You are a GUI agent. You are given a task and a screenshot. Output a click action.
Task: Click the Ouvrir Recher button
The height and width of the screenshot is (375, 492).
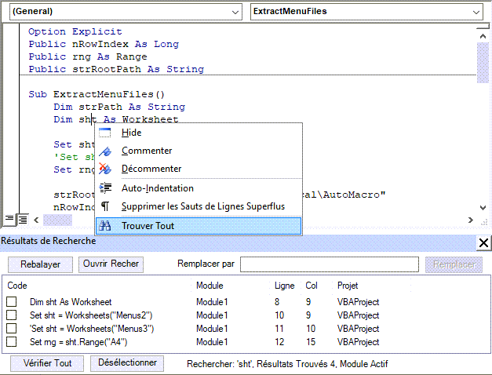[x=111, y=264]
